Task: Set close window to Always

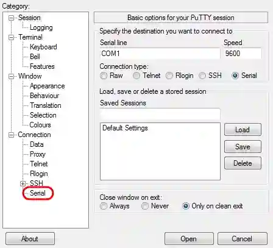Action: (104, 206)
